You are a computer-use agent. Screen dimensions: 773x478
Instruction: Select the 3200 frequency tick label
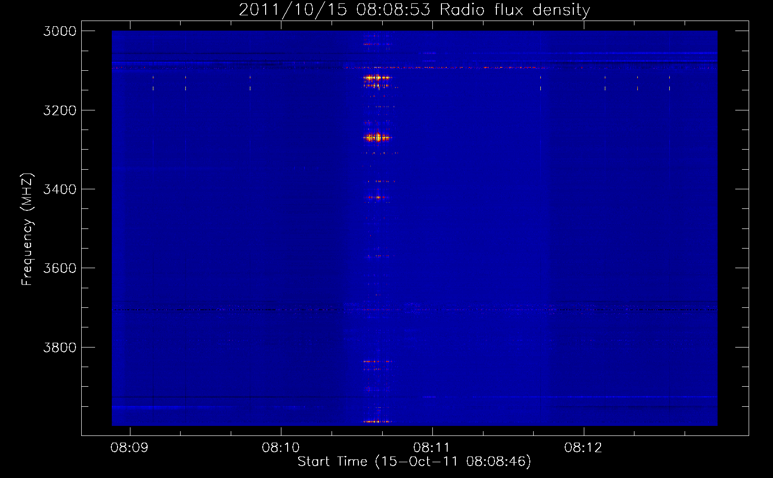coord(60,110)
